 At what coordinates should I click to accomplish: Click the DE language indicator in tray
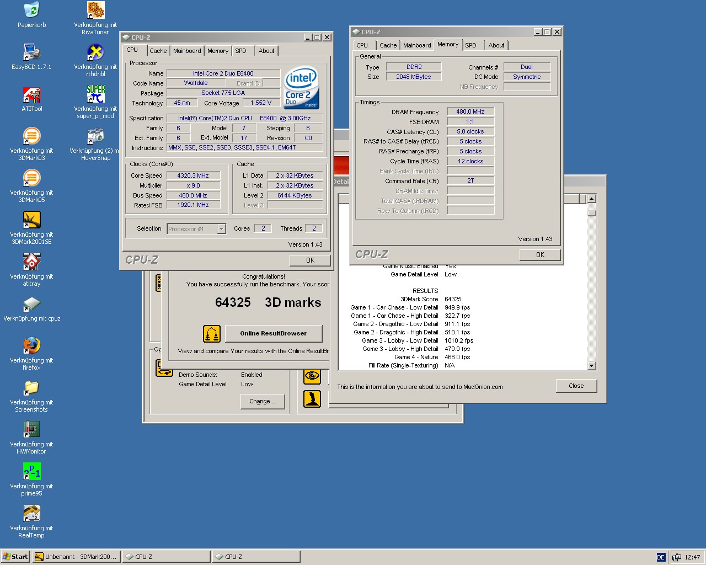(x=661, y=557)
